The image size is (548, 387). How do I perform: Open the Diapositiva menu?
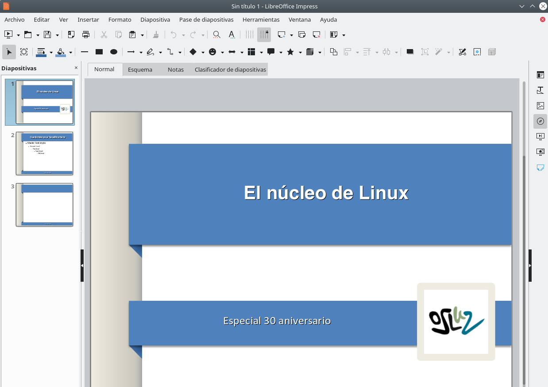coord(155,19)
